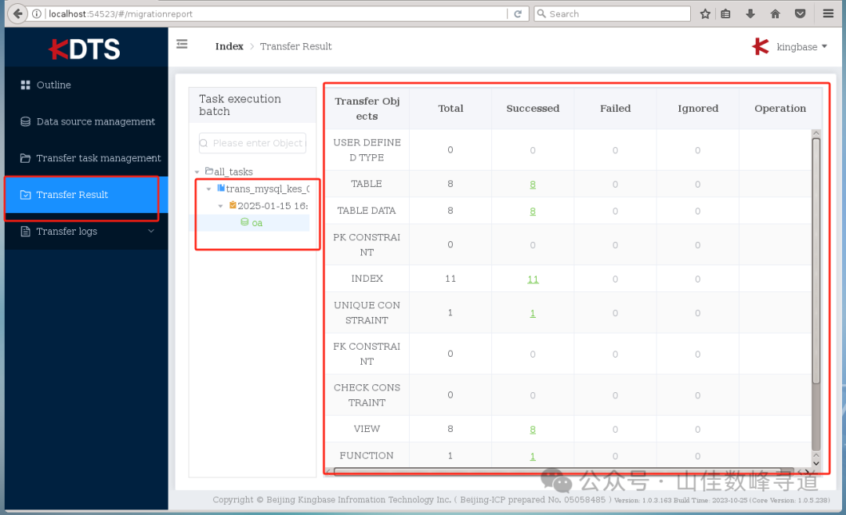
Task: Click the Operation column header
Action: tap(780, 108)
